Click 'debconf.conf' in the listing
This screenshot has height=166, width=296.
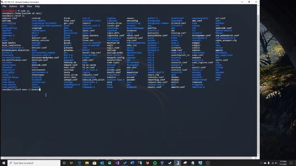click(39, 38)
